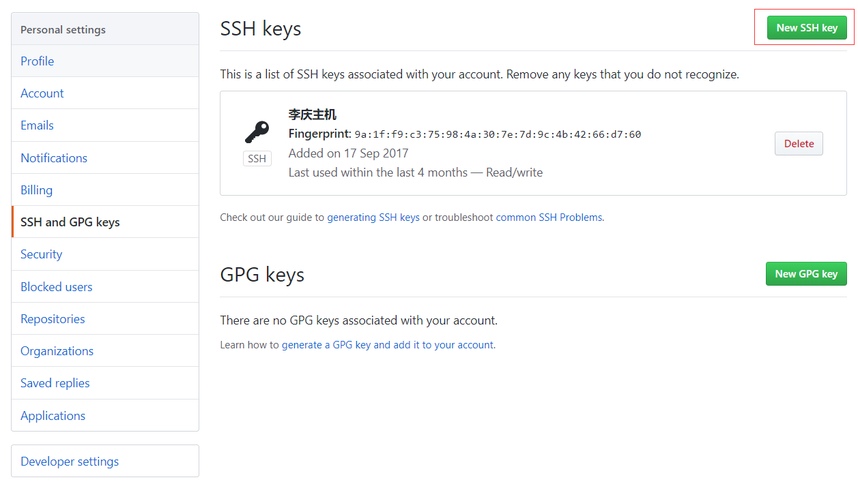Viewport: 858px width, 482px height.
Task: Open the common SSH Problems link
Action: (549, 217)
